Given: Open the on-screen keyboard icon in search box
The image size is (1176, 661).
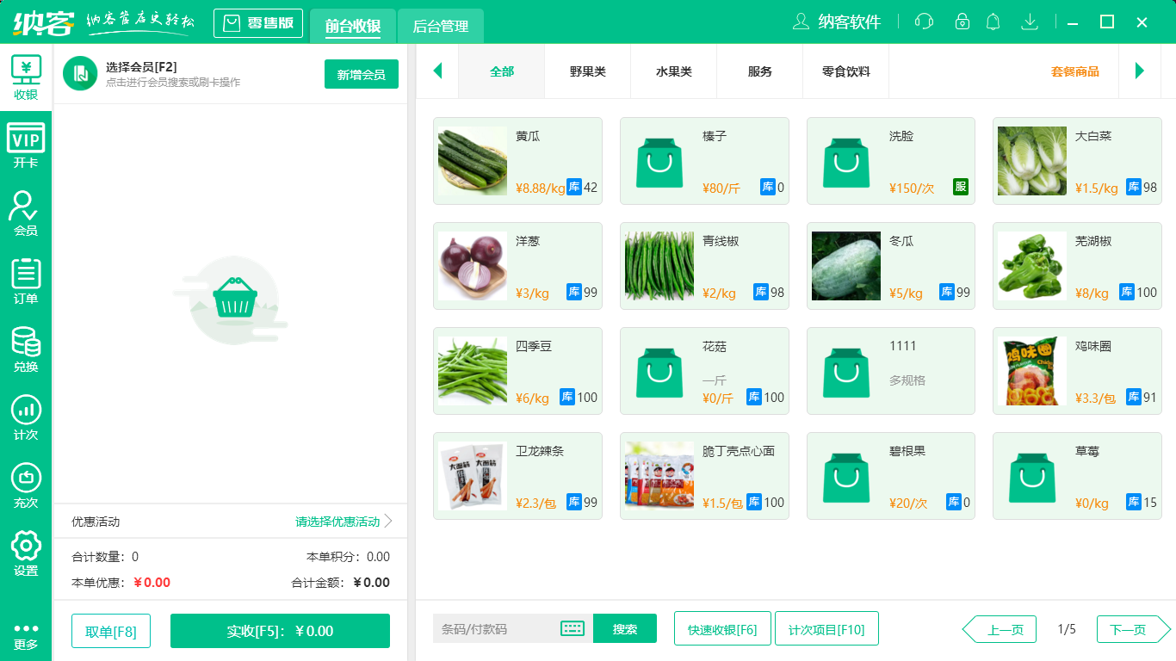Looking at the screenshot, I should 573,628.
